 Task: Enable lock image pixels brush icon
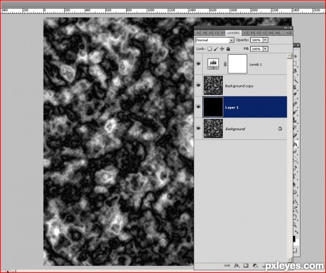point(216,49)
